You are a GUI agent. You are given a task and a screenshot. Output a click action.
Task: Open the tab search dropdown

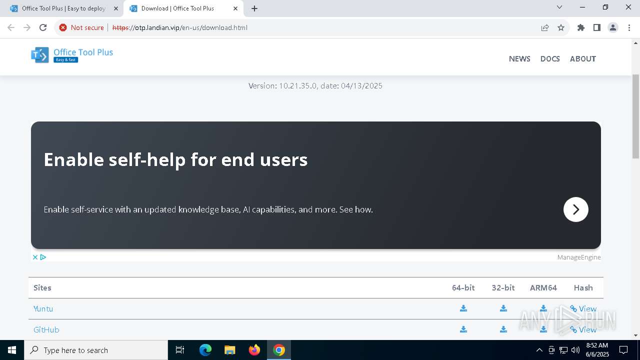point(559,7)
